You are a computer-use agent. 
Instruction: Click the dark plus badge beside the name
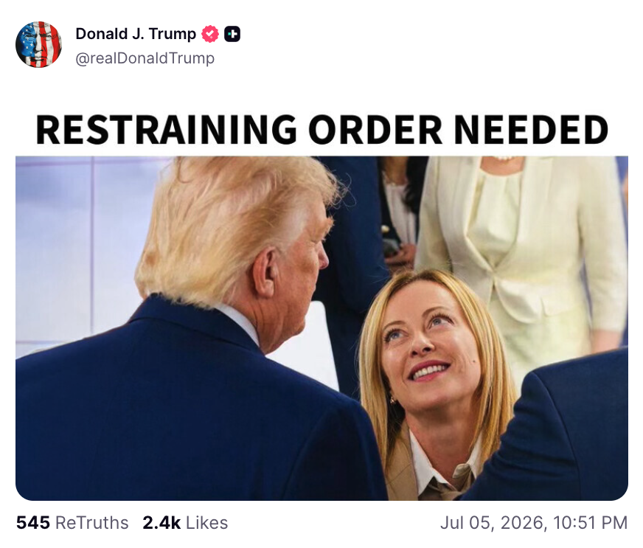[x=232, y=34]
